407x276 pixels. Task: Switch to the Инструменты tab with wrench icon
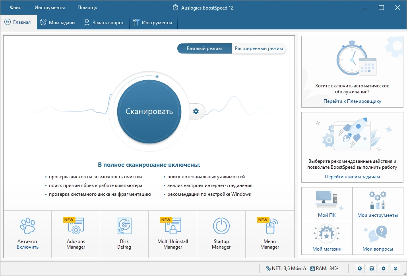click(153, 22)
